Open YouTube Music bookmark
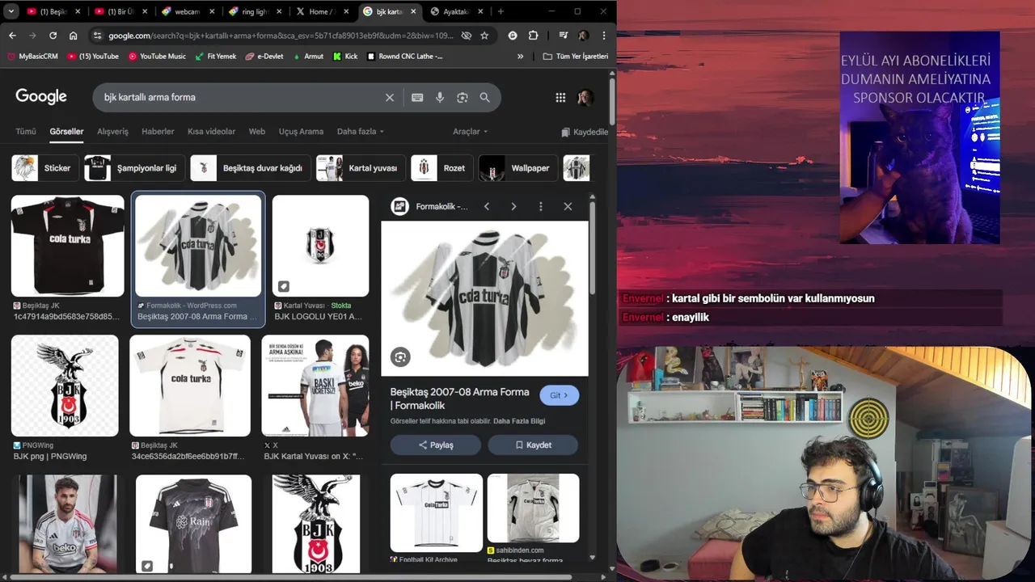 pyautogui.click(x=157, y=57)
